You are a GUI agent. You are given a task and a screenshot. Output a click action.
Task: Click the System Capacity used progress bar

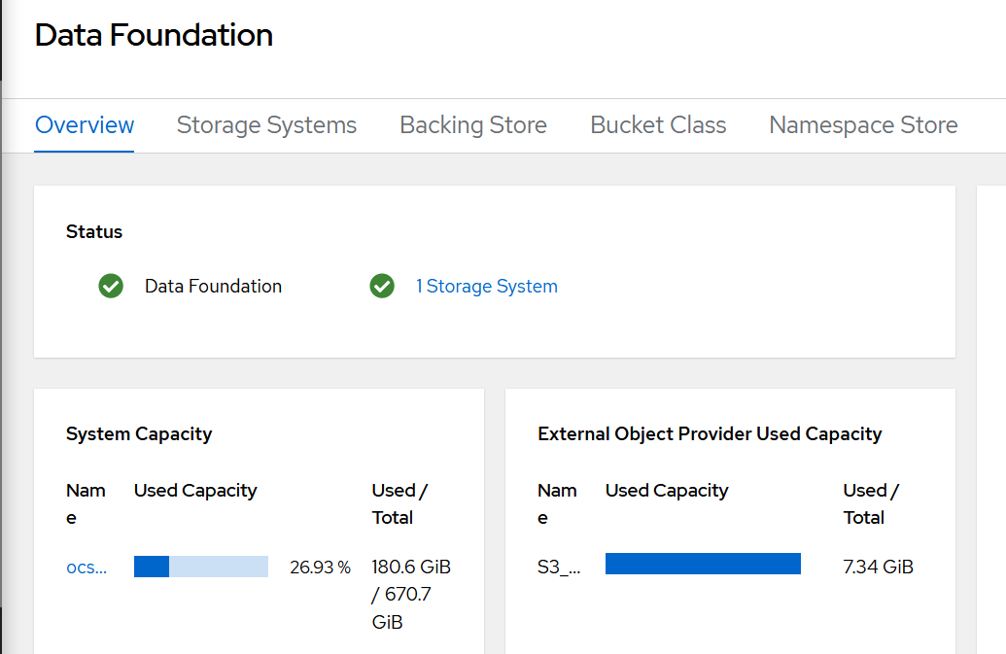(x=201, y=567)
